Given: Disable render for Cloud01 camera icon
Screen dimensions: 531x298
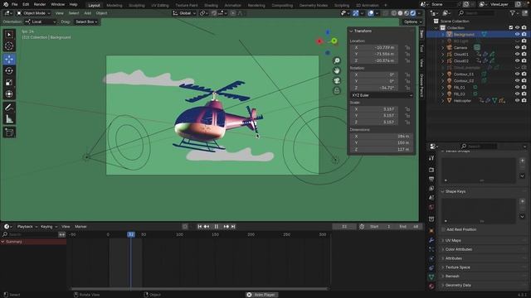Looking at the screenshot, I should (524, 54).
